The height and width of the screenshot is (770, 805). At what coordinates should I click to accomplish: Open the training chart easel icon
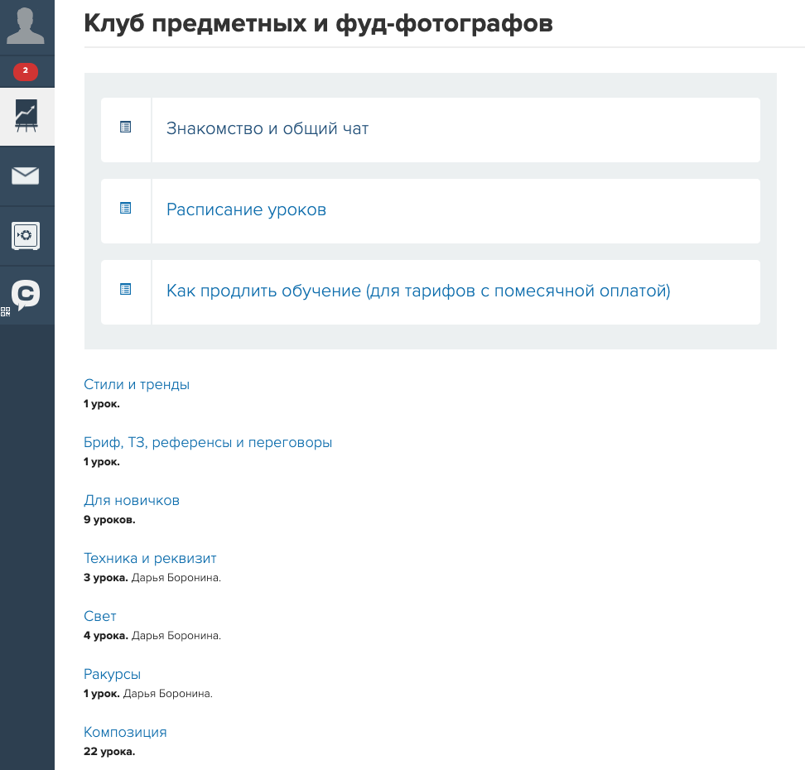pyautogui.click(x=27, y=116)
